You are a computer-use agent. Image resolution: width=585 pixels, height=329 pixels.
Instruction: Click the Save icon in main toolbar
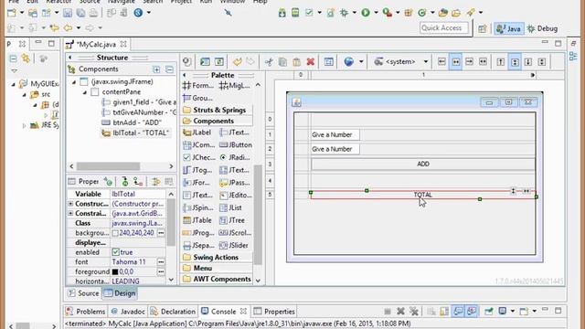(68, 13)
